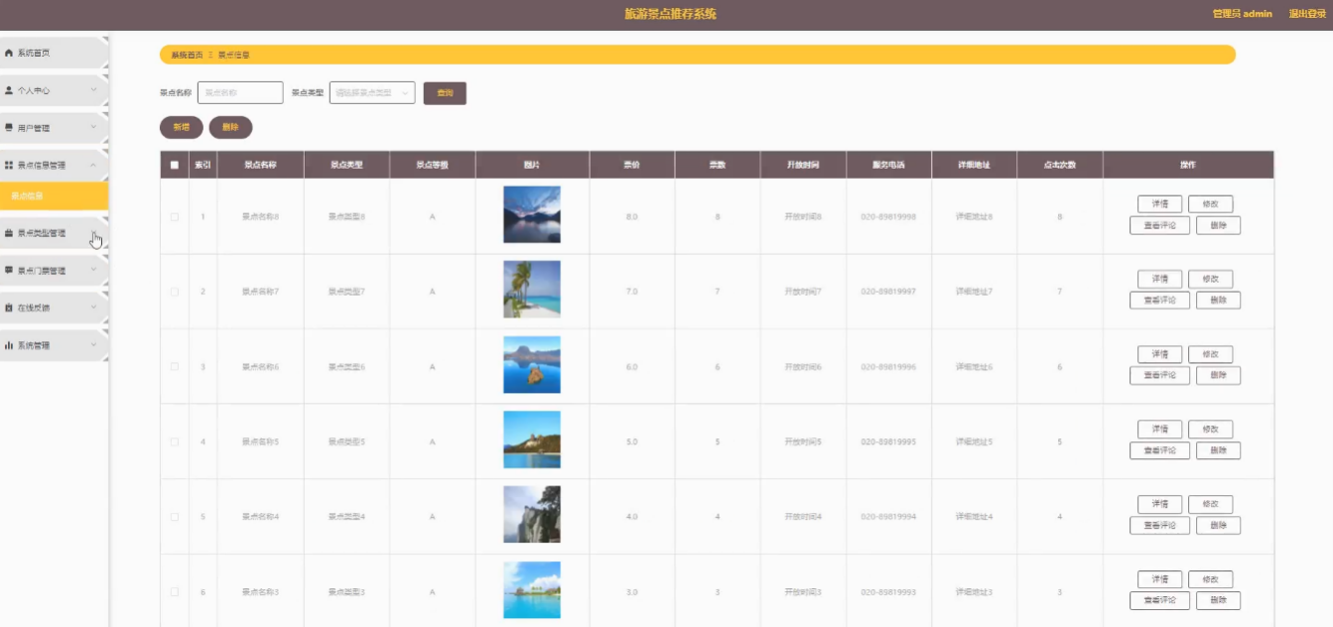Open the 景点类型 filter dropdown
Viewport: 1333px width, 627px height.
point(372,92)
